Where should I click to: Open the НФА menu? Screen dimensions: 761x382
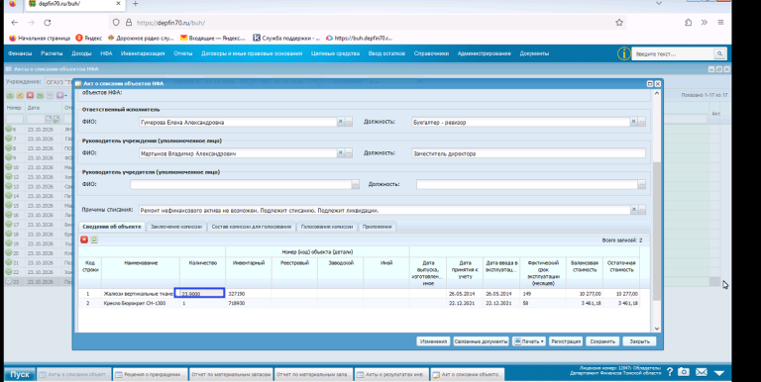click(x=106, y=53)
